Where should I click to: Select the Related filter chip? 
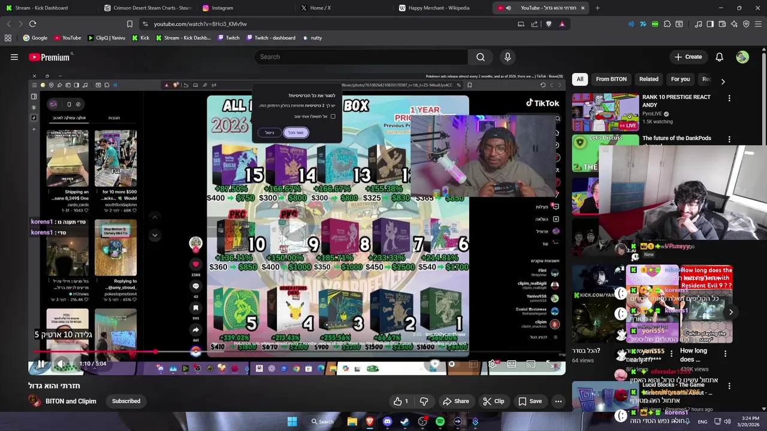(648, 79)
